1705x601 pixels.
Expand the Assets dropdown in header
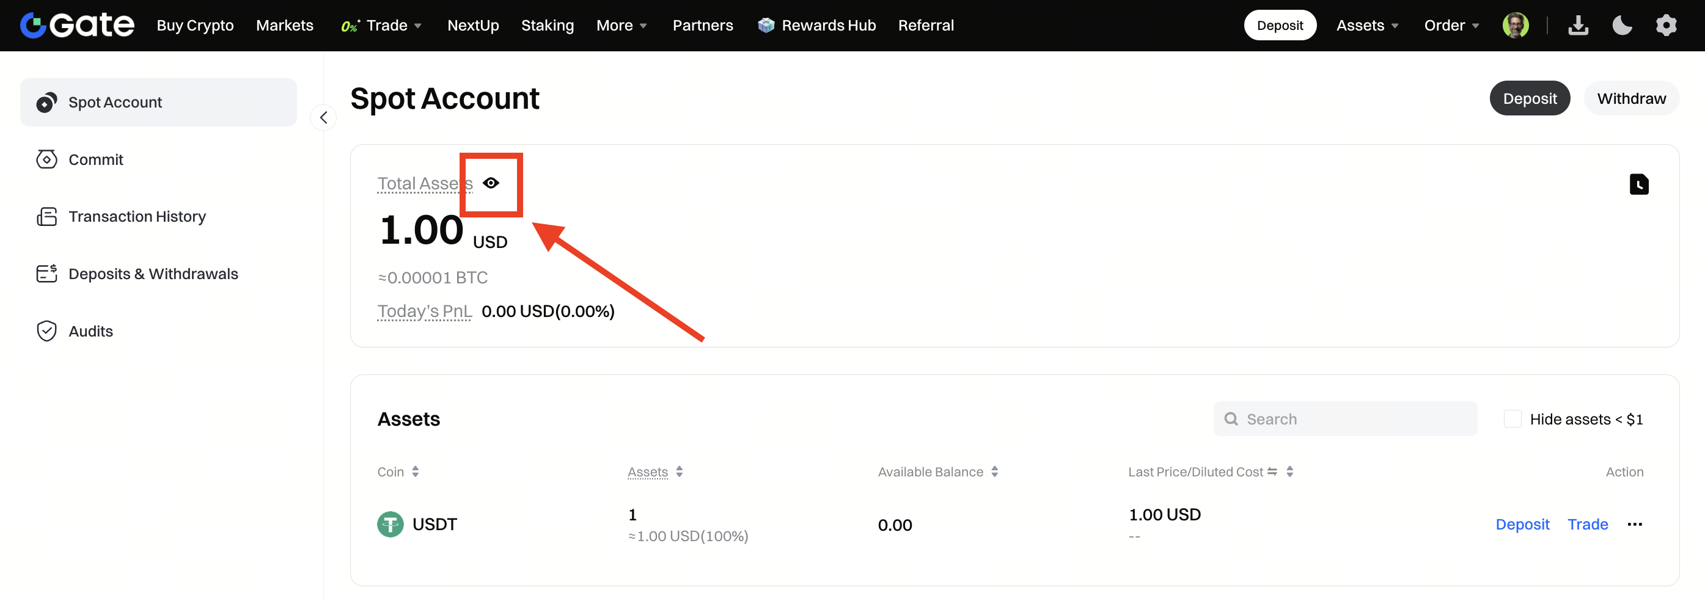tap(1367, 25)
